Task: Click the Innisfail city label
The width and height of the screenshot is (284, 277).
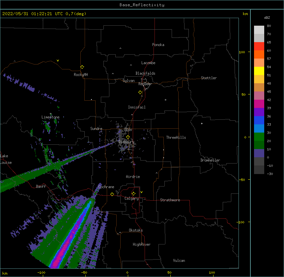Action: [137, 107]
